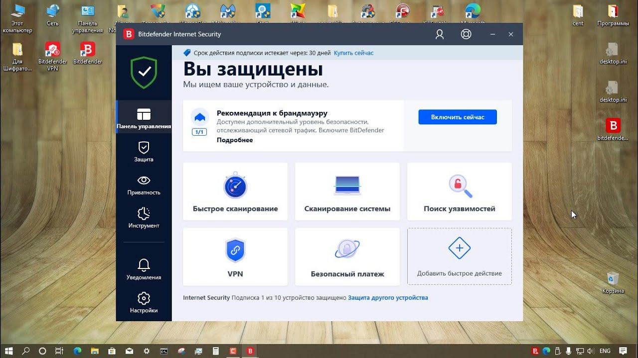Click subscription tag icon in top banner
The image size is (638, 358).
[x=187, y=53]
